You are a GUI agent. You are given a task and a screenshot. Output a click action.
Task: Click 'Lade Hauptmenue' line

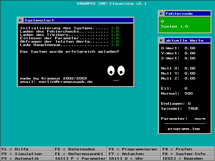pos(70,45)
